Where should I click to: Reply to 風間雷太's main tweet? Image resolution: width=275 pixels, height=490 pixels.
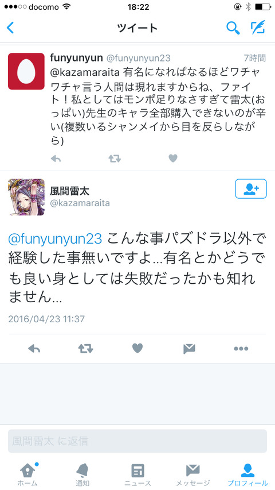coord(34,349)
